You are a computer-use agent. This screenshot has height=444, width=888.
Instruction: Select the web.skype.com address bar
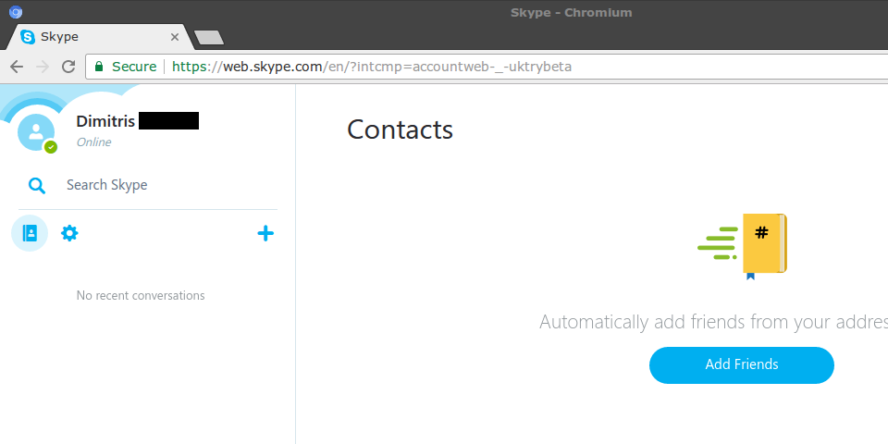click(x=487, y=67)
